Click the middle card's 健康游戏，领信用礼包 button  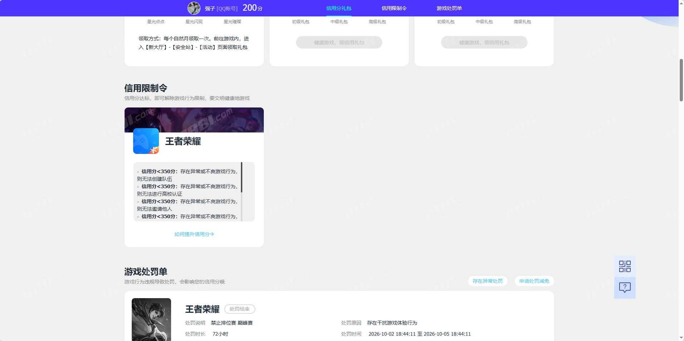pyautogui.click(x=339, y=42)
